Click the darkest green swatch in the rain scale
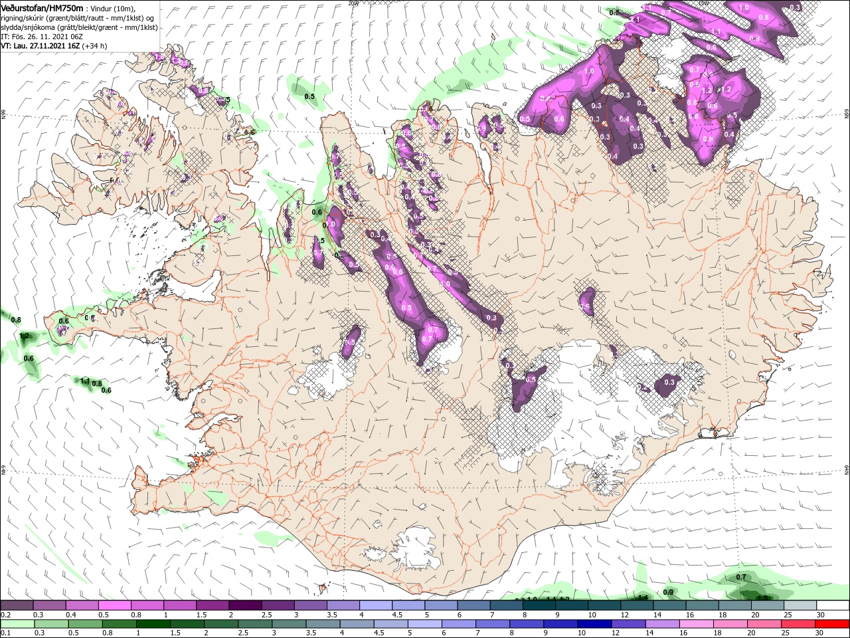 152,624
